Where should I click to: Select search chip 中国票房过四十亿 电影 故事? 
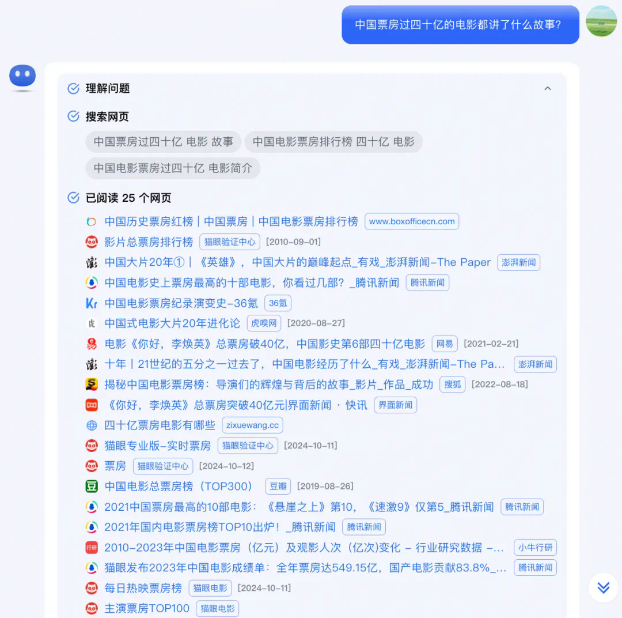pyautogui.click(x=163, y=142)
